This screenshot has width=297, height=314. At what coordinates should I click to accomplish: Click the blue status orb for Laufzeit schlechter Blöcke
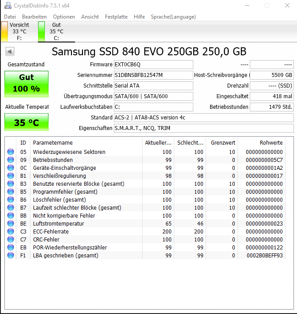click(x=11, y=207)
